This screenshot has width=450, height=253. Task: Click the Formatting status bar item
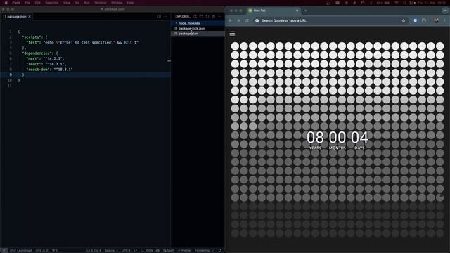(x=204, y=250)
